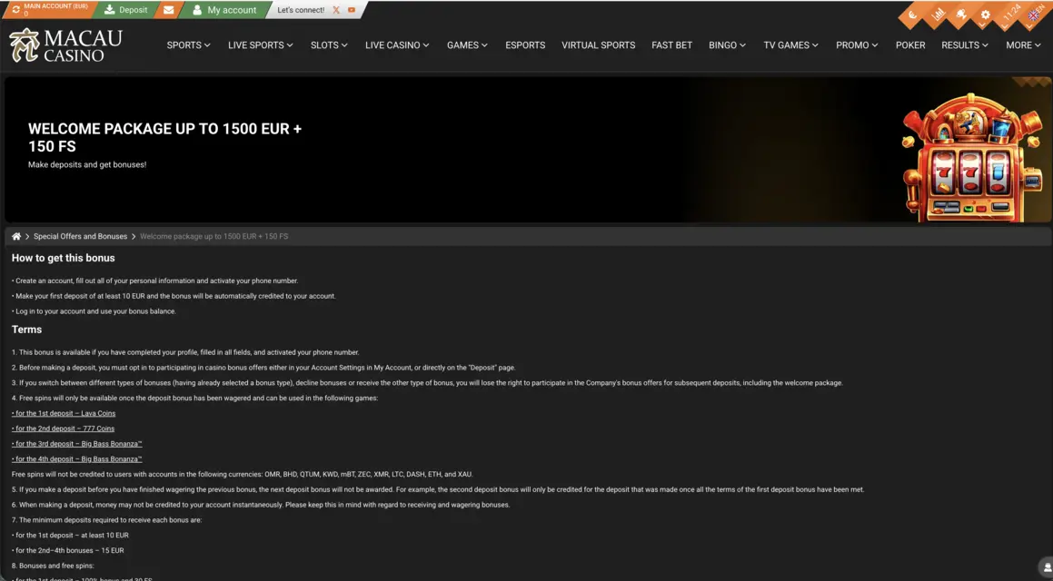
Task: Open the 3rd deposit Big Bass Bonanza link
Action: 76,443
